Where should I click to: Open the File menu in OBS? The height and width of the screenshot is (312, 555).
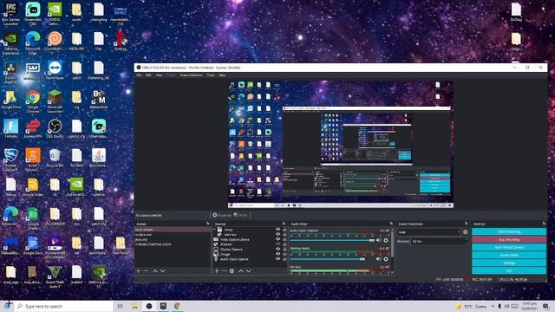(x=139, y=75)
